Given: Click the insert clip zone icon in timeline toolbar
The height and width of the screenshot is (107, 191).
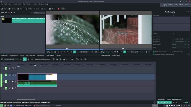Looking at the screenshot, I should click(x=57, y=59).
